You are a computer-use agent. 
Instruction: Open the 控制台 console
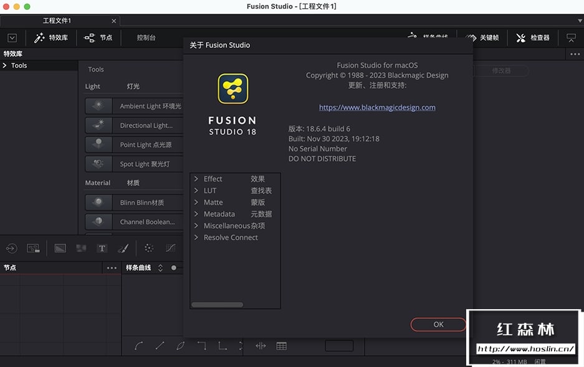point(146,37)
